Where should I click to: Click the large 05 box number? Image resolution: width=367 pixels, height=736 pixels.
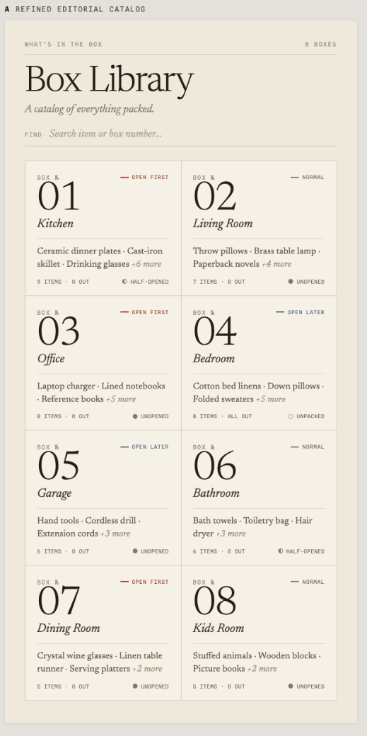(x=58, y=466)
